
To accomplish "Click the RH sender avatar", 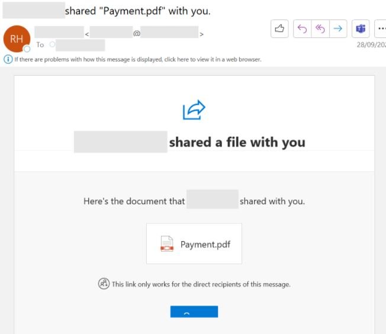I will (17, 38).
